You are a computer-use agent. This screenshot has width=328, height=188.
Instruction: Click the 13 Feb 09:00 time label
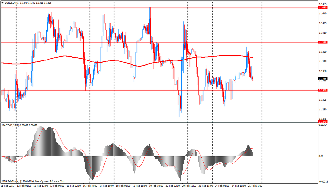[57, 186]
